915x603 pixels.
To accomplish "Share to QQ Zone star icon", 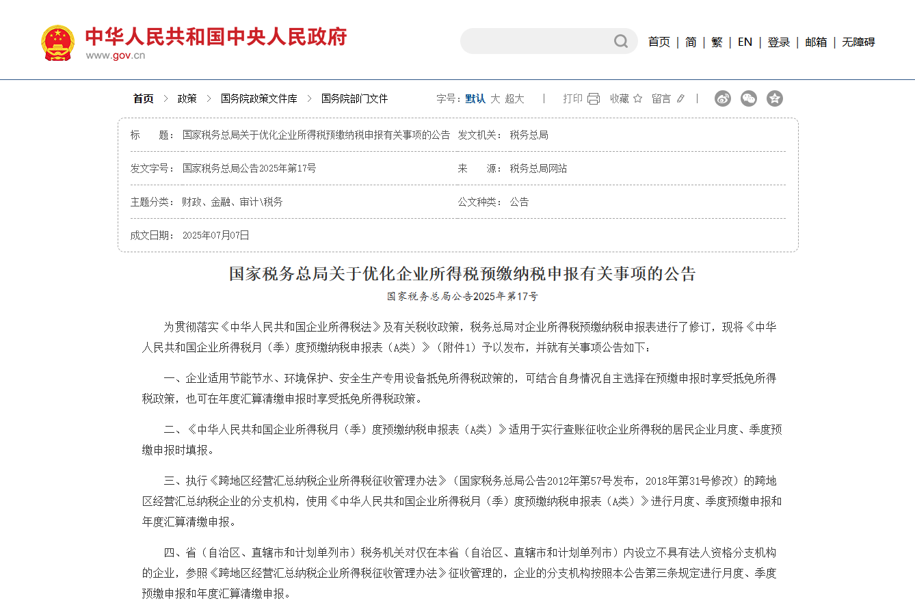I will (774, 98).
